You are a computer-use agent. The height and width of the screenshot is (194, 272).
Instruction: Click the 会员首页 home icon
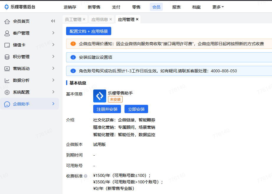point(7,22)
